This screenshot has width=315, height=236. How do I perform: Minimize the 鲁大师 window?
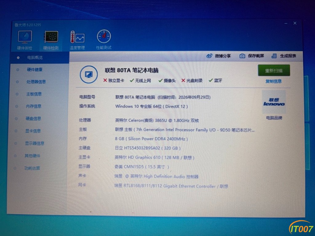[x=286, y=23]
